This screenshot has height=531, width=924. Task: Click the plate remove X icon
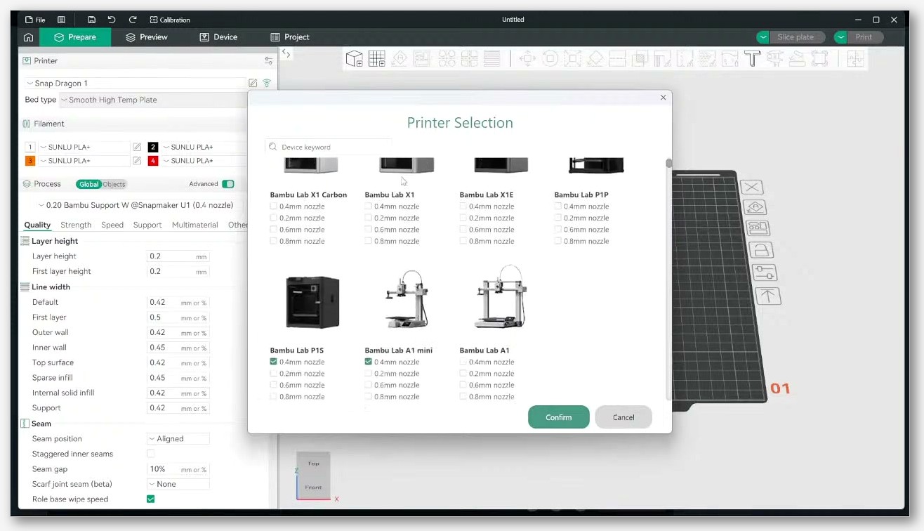coord(751,187)
